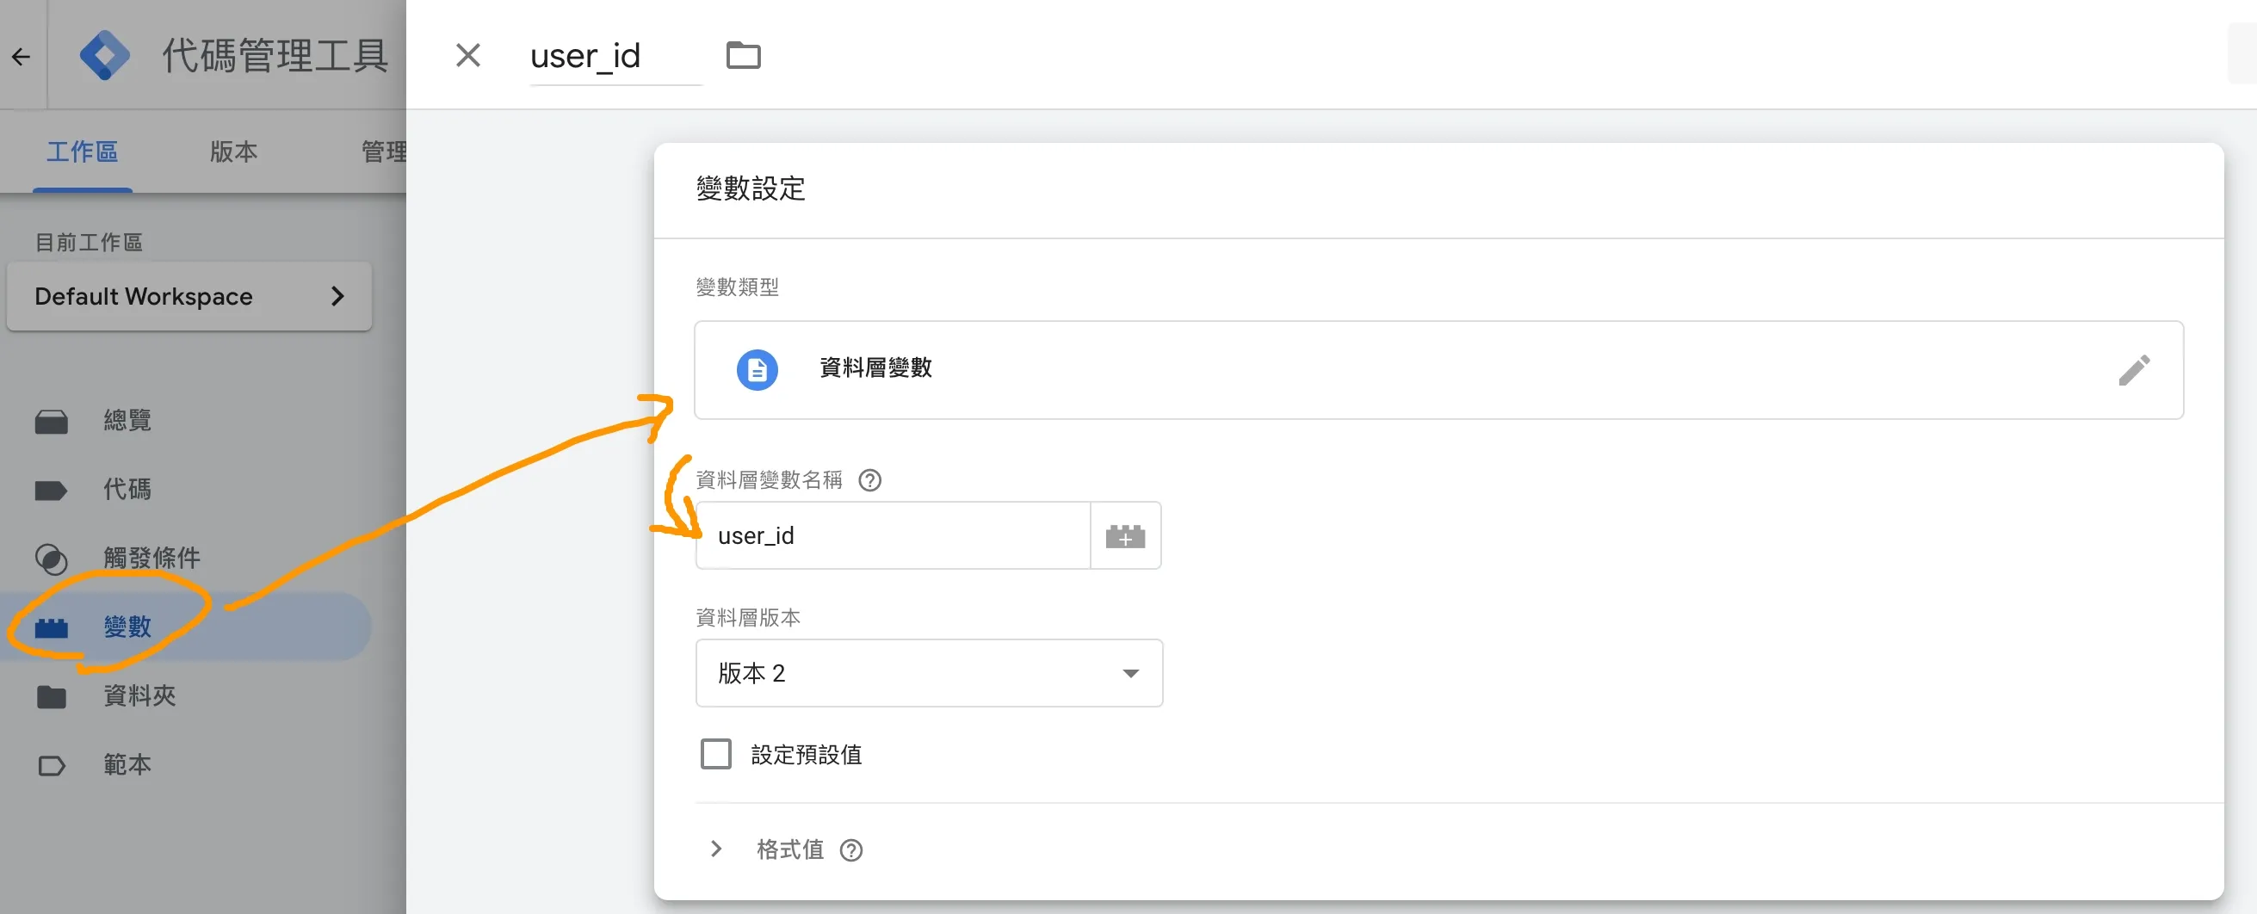Image resolution: width=2257 pixels, height=914 pixels.
Task: Click the 目前工作區 label
Action: (89, 243)
